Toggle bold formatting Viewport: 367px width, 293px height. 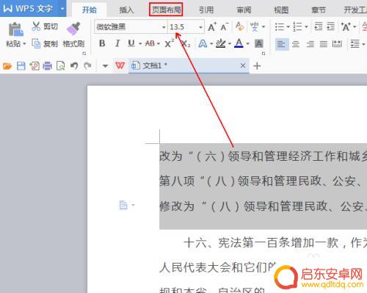click(102, 44)
